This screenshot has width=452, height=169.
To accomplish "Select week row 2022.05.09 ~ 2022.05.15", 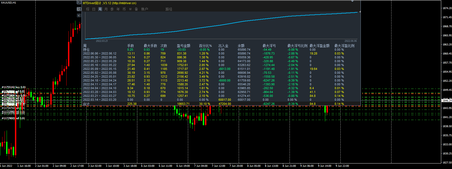I will point(100,69).
